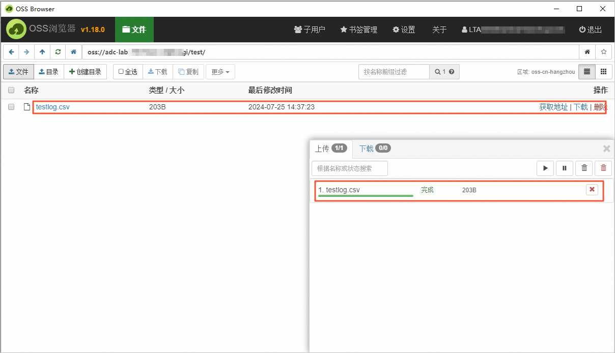Go up one directory level
615x353 pixels.
coord(42,52)
